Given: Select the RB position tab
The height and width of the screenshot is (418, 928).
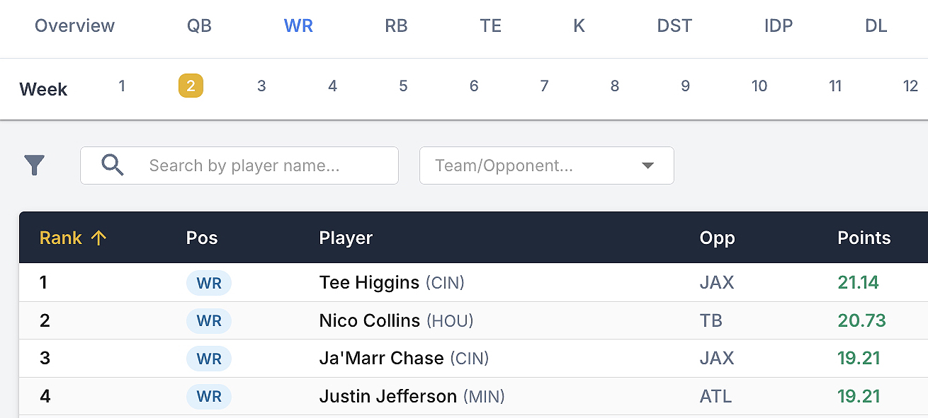Looking at the screenshot, I should (395, 25).
